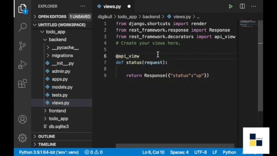Image resolution: width=277 pixels, height=156 pixels.
Task: Click the unsaved dot on views.py tab
Action: click(129, 6)
